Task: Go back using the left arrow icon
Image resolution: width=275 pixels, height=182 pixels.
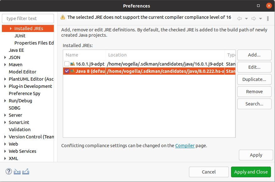Action: coord(240,19)
